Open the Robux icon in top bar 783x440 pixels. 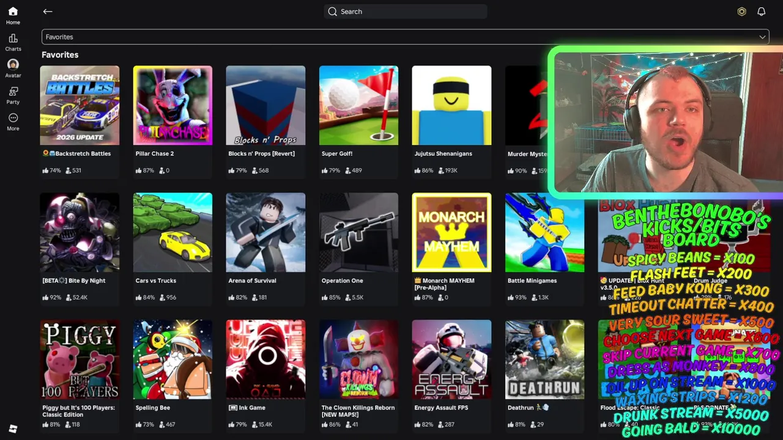pos(741,12)
